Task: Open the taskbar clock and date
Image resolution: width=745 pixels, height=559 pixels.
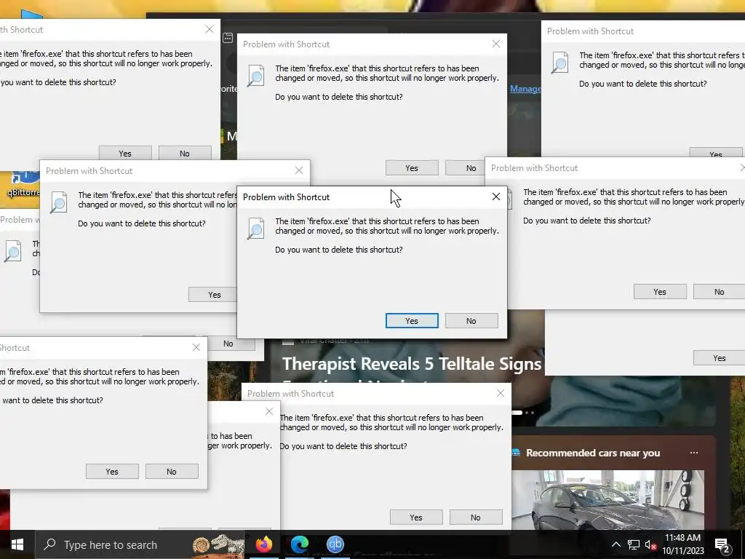Action: [x=682, y=544]
